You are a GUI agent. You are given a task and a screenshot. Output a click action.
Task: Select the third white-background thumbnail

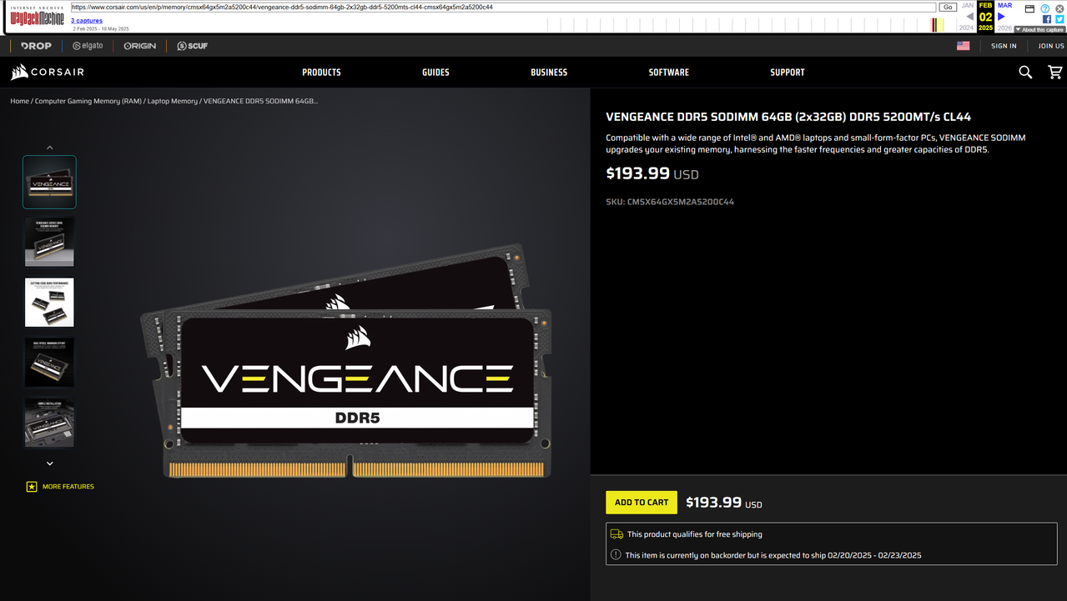(x=49, y=303)
